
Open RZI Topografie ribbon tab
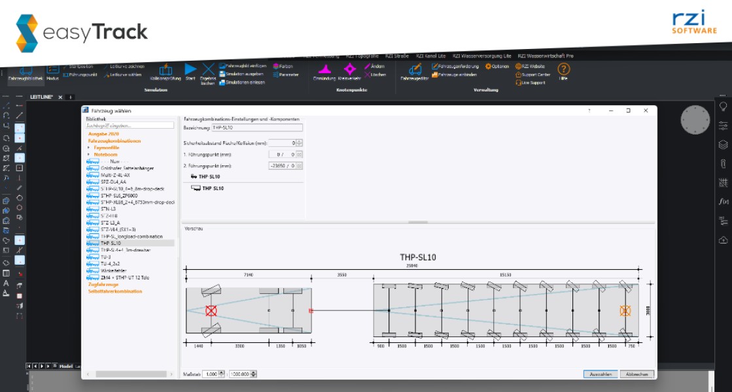pos(362,56)
